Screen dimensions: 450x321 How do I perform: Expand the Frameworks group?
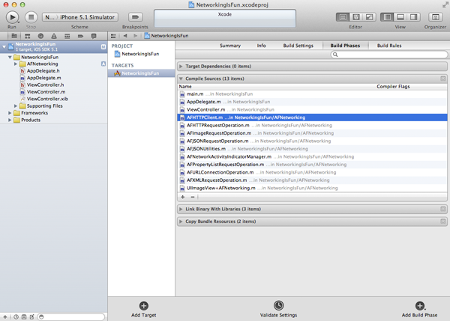point(10,113)
